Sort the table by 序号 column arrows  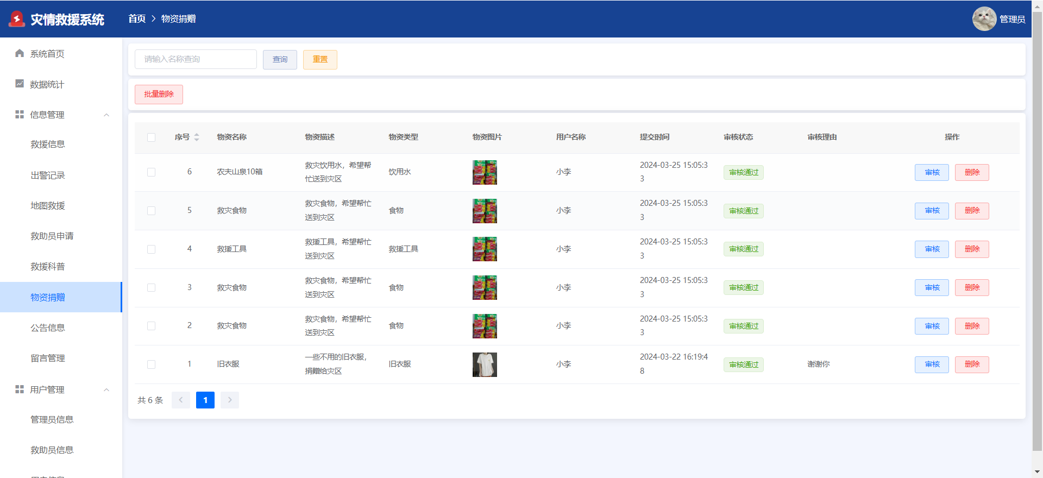(x=197, y=137)
